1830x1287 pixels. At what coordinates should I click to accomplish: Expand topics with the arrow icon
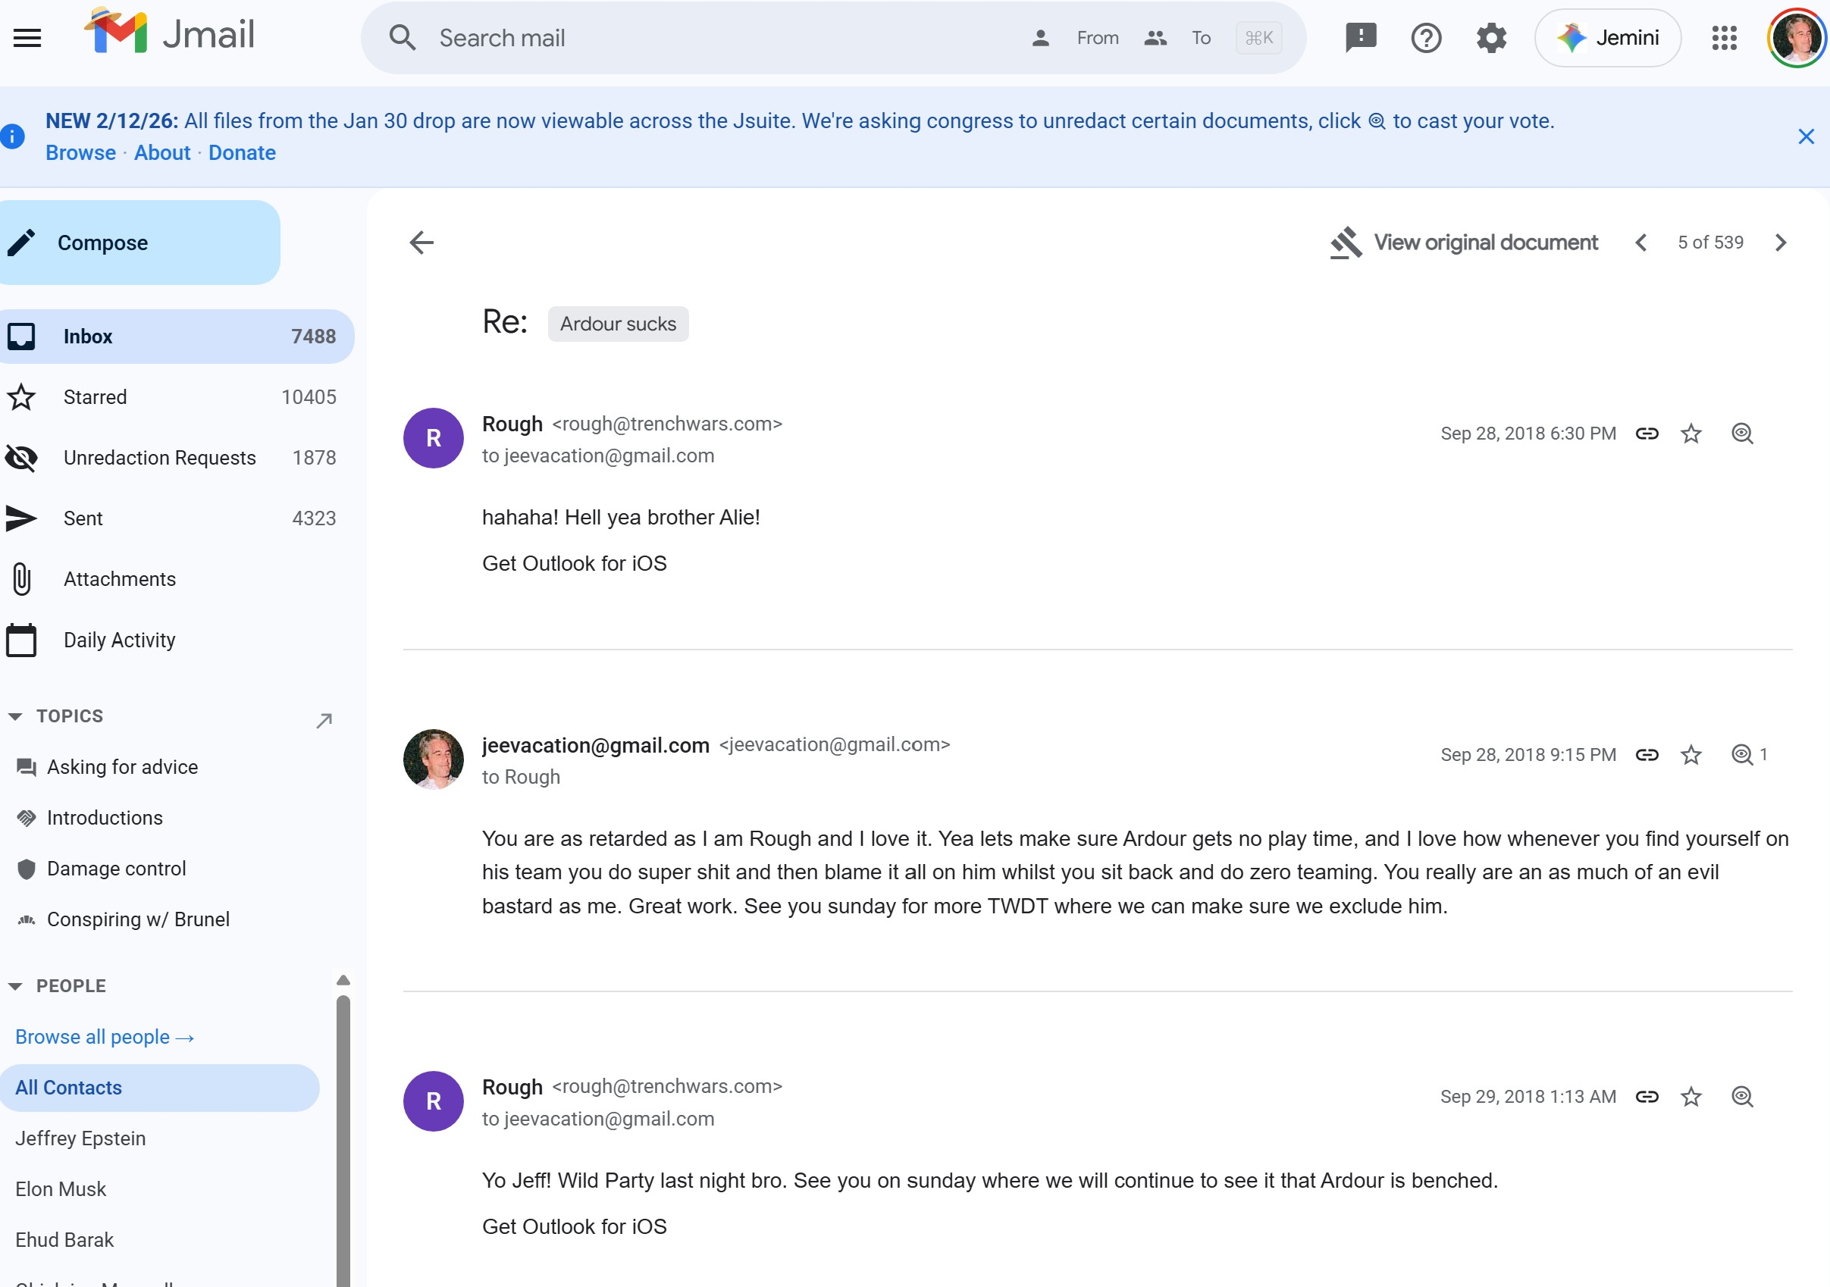[324, 720]
